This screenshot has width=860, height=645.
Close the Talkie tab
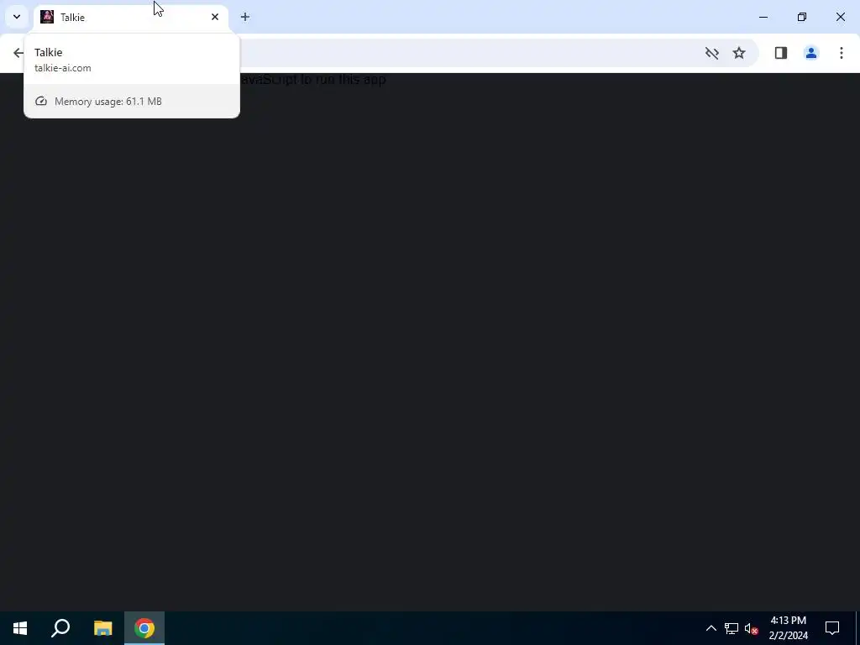[215, 17]
